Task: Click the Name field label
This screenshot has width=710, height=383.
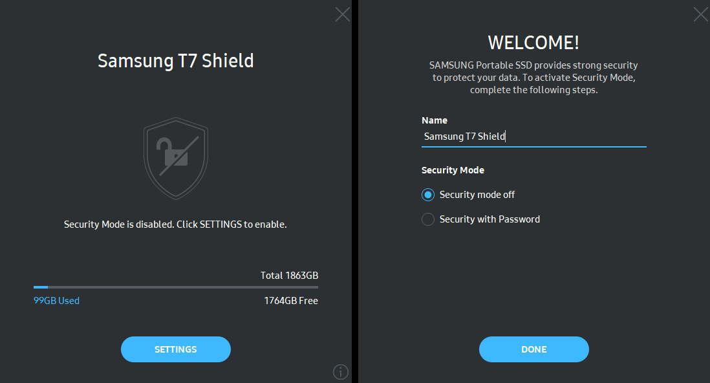Action: click(435, 120)
